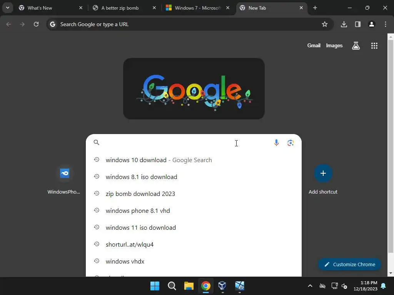Open a new tab with plus button
The height and width of the screenshot is (295, 394).
315,8
